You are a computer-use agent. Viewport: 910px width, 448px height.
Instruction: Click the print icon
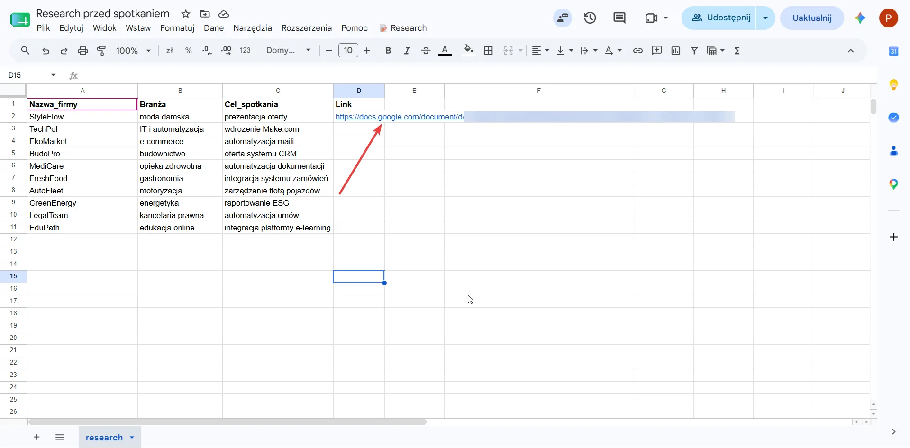(x=83, y=51)
